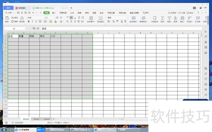Add a new sheet with plus button

coord(54,119)
